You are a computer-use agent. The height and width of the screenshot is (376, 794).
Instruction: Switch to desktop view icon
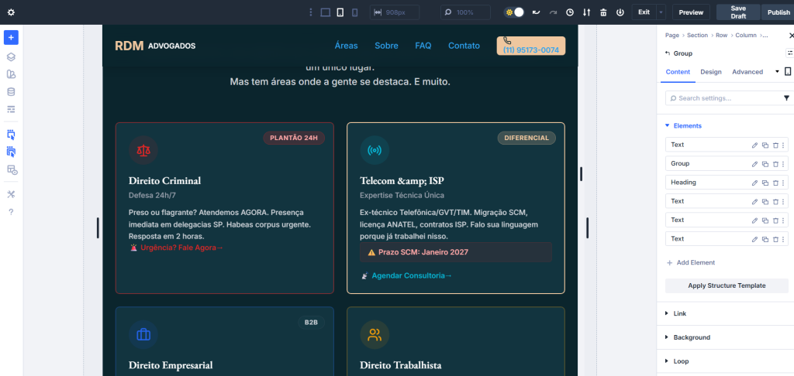326,12
